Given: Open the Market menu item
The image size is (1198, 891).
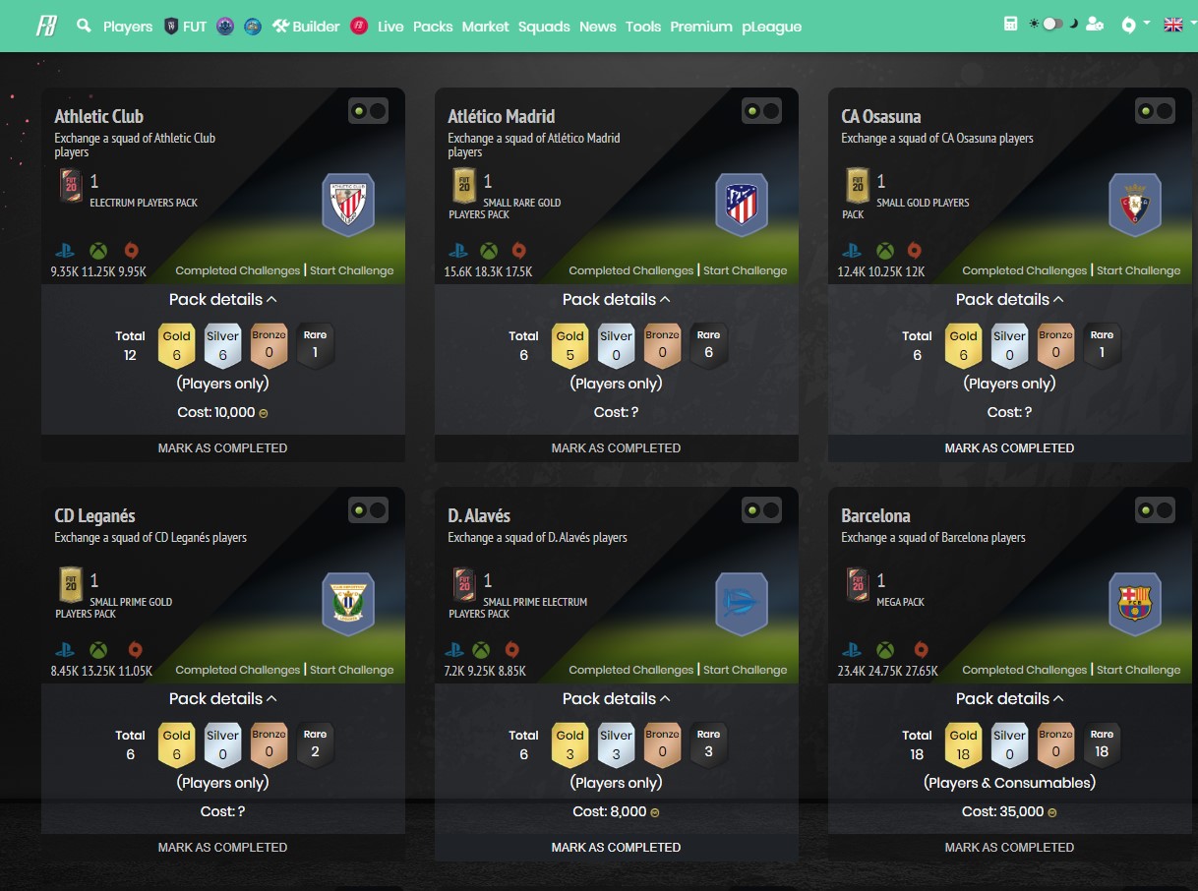Looking at the screenshot, I should coord(486,27).
